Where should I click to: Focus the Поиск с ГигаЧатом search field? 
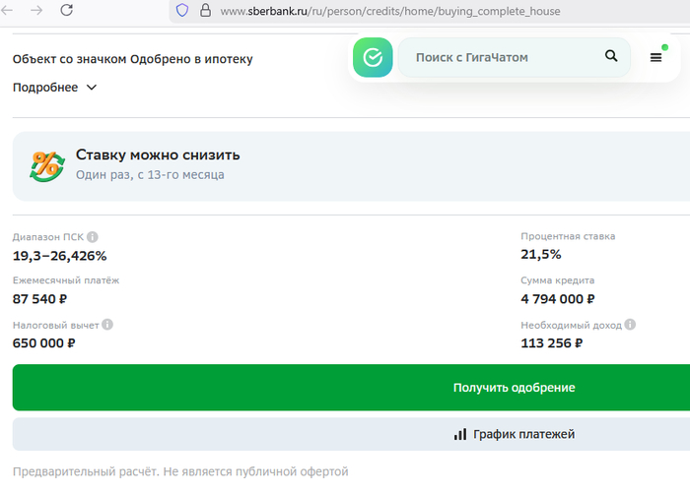click(x=503, y=58)
